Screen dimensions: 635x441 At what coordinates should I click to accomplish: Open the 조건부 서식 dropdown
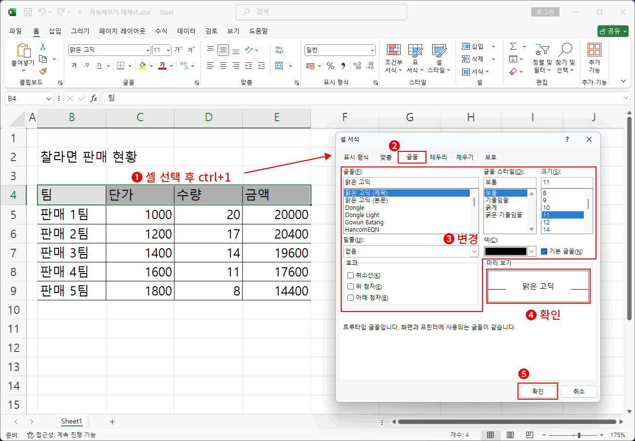click(394, 58)
